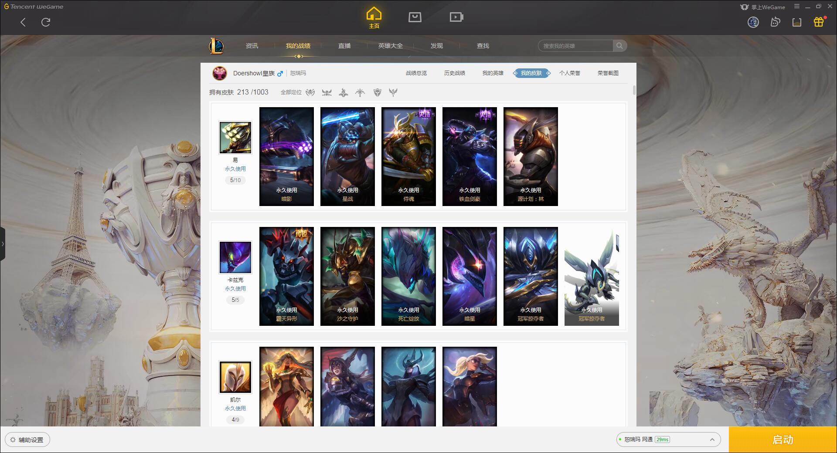Open the 霸天异形 skin card

[286, 276]
